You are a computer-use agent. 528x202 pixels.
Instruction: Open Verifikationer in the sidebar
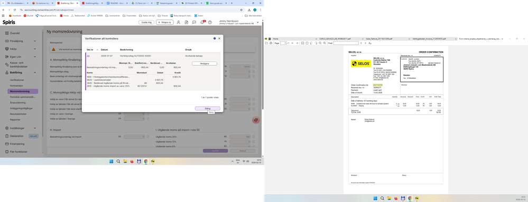[17, 80]
